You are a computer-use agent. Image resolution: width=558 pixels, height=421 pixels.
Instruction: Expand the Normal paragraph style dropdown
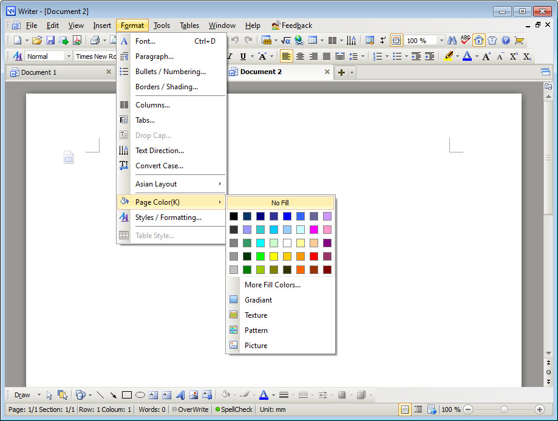point(68,56)
